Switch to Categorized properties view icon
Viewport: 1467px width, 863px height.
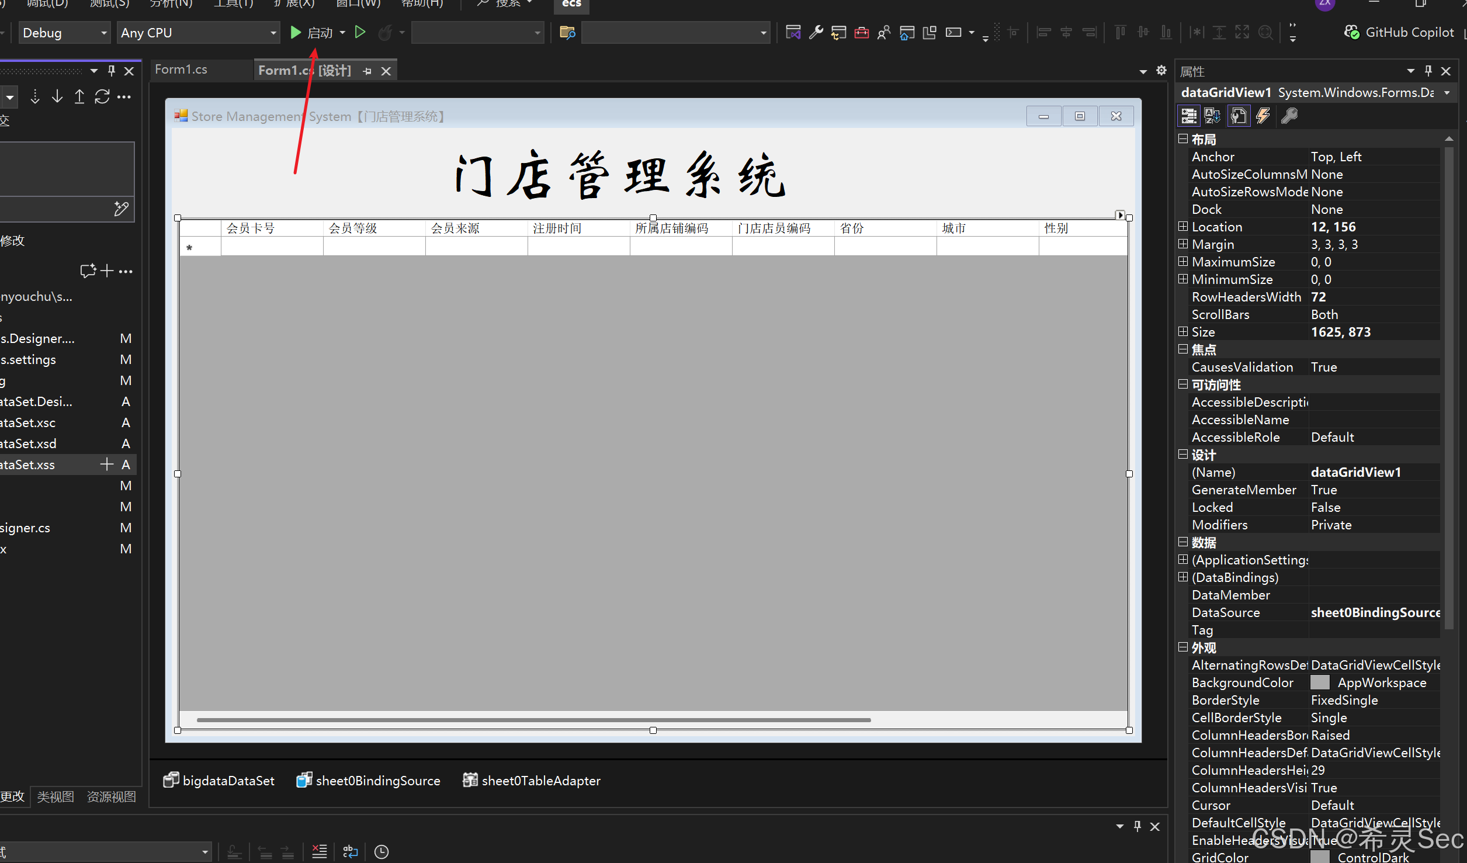click(1188, 116)
